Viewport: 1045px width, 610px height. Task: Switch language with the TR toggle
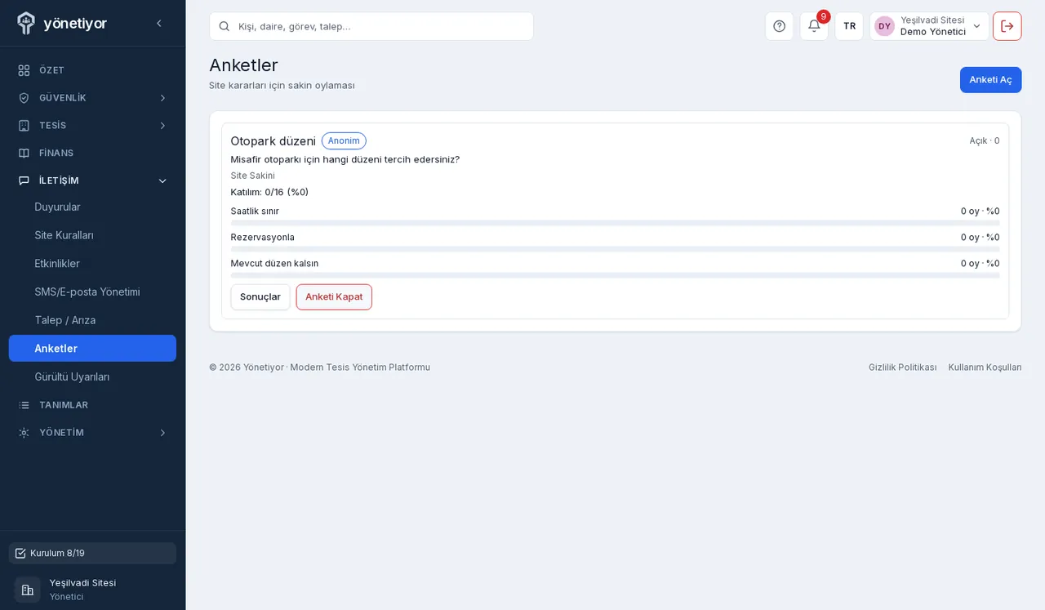tap(849, 26)
